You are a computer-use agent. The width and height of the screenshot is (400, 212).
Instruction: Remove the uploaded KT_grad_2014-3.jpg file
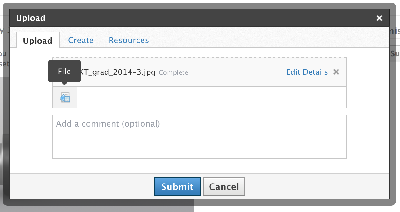[x=336, y=72]
